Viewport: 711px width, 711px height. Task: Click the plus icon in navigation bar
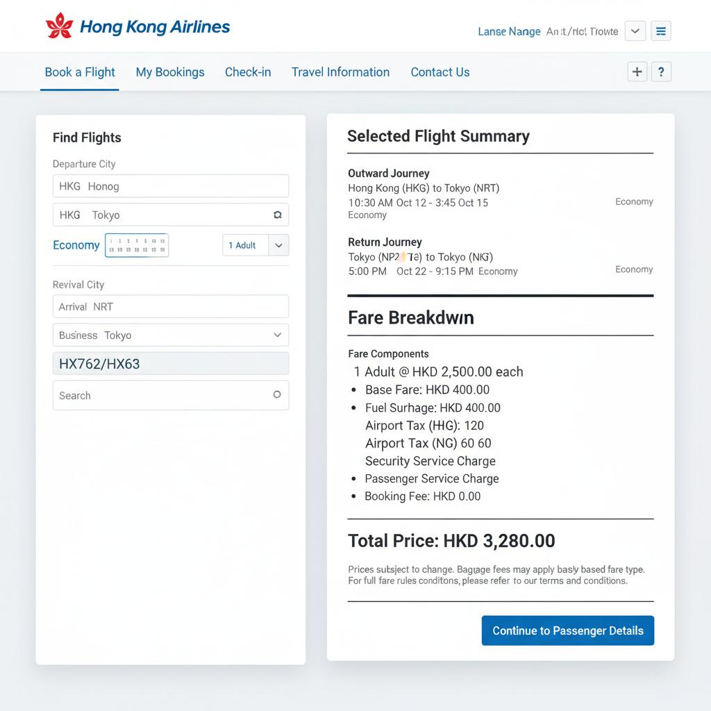click(637, 72)
